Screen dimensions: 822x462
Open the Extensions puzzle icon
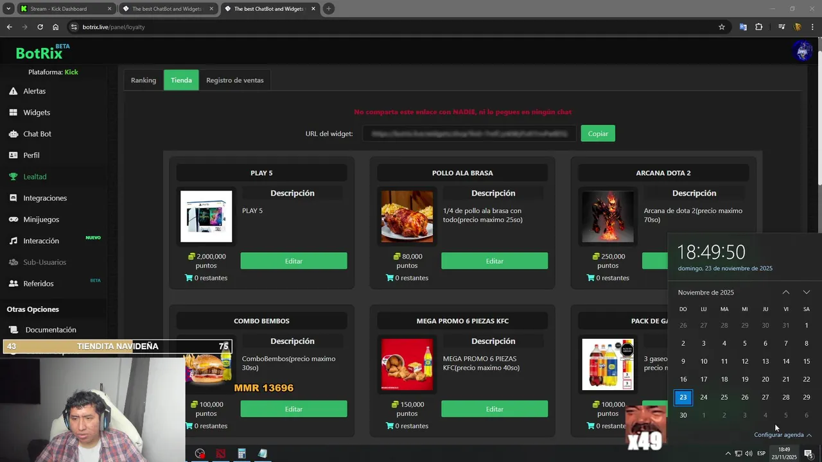[759, 27]
